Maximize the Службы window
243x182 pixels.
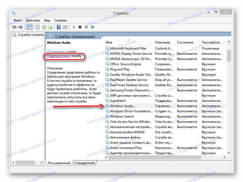(216, 12)
